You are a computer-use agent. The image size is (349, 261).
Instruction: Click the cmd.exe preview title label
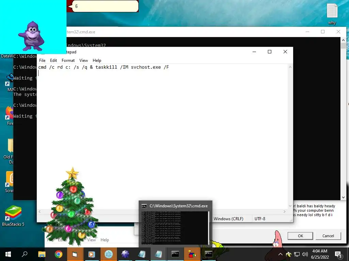click(179, 206)
